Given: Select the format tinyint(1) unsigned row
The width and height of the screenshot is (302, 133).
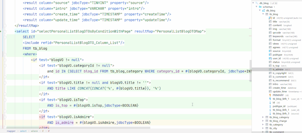Looking at the screenshot, I should [277, 40].
